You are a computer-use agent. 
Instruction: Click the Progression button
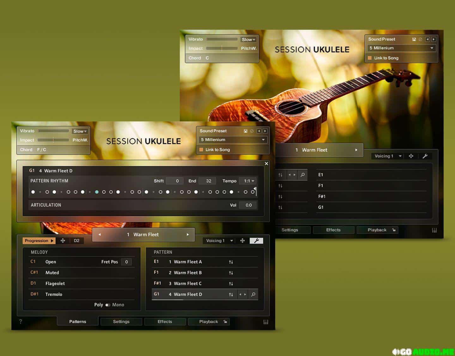coord(39,241)
